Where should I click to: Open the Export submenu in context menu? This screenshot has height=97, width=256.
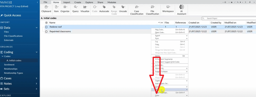(170, 35)
